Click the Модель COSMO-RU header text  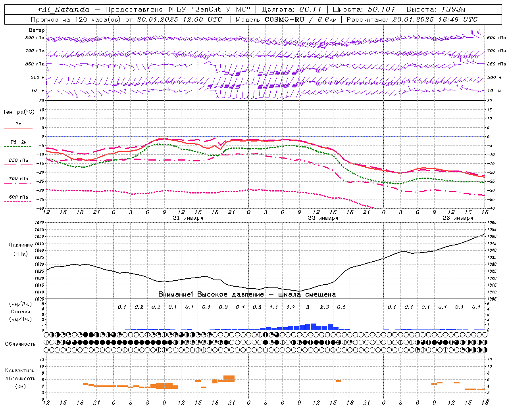coord(286,19)
